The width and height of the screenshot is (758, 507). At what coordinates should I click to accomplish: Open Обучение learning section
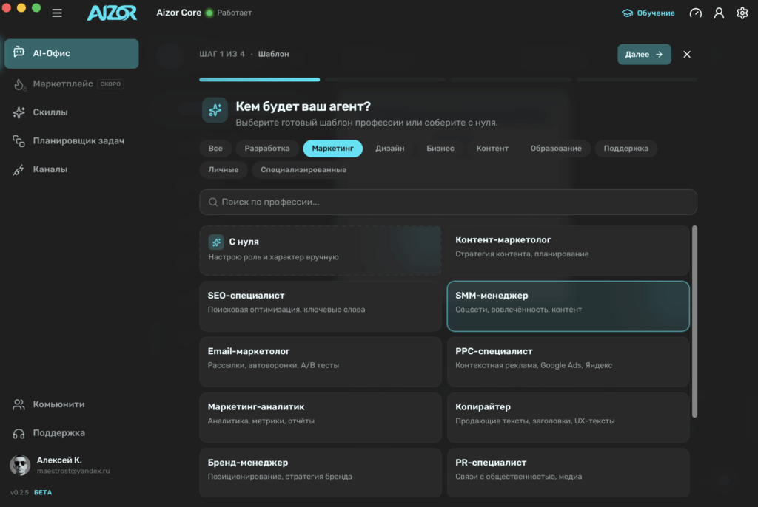[x=648, y=13]
